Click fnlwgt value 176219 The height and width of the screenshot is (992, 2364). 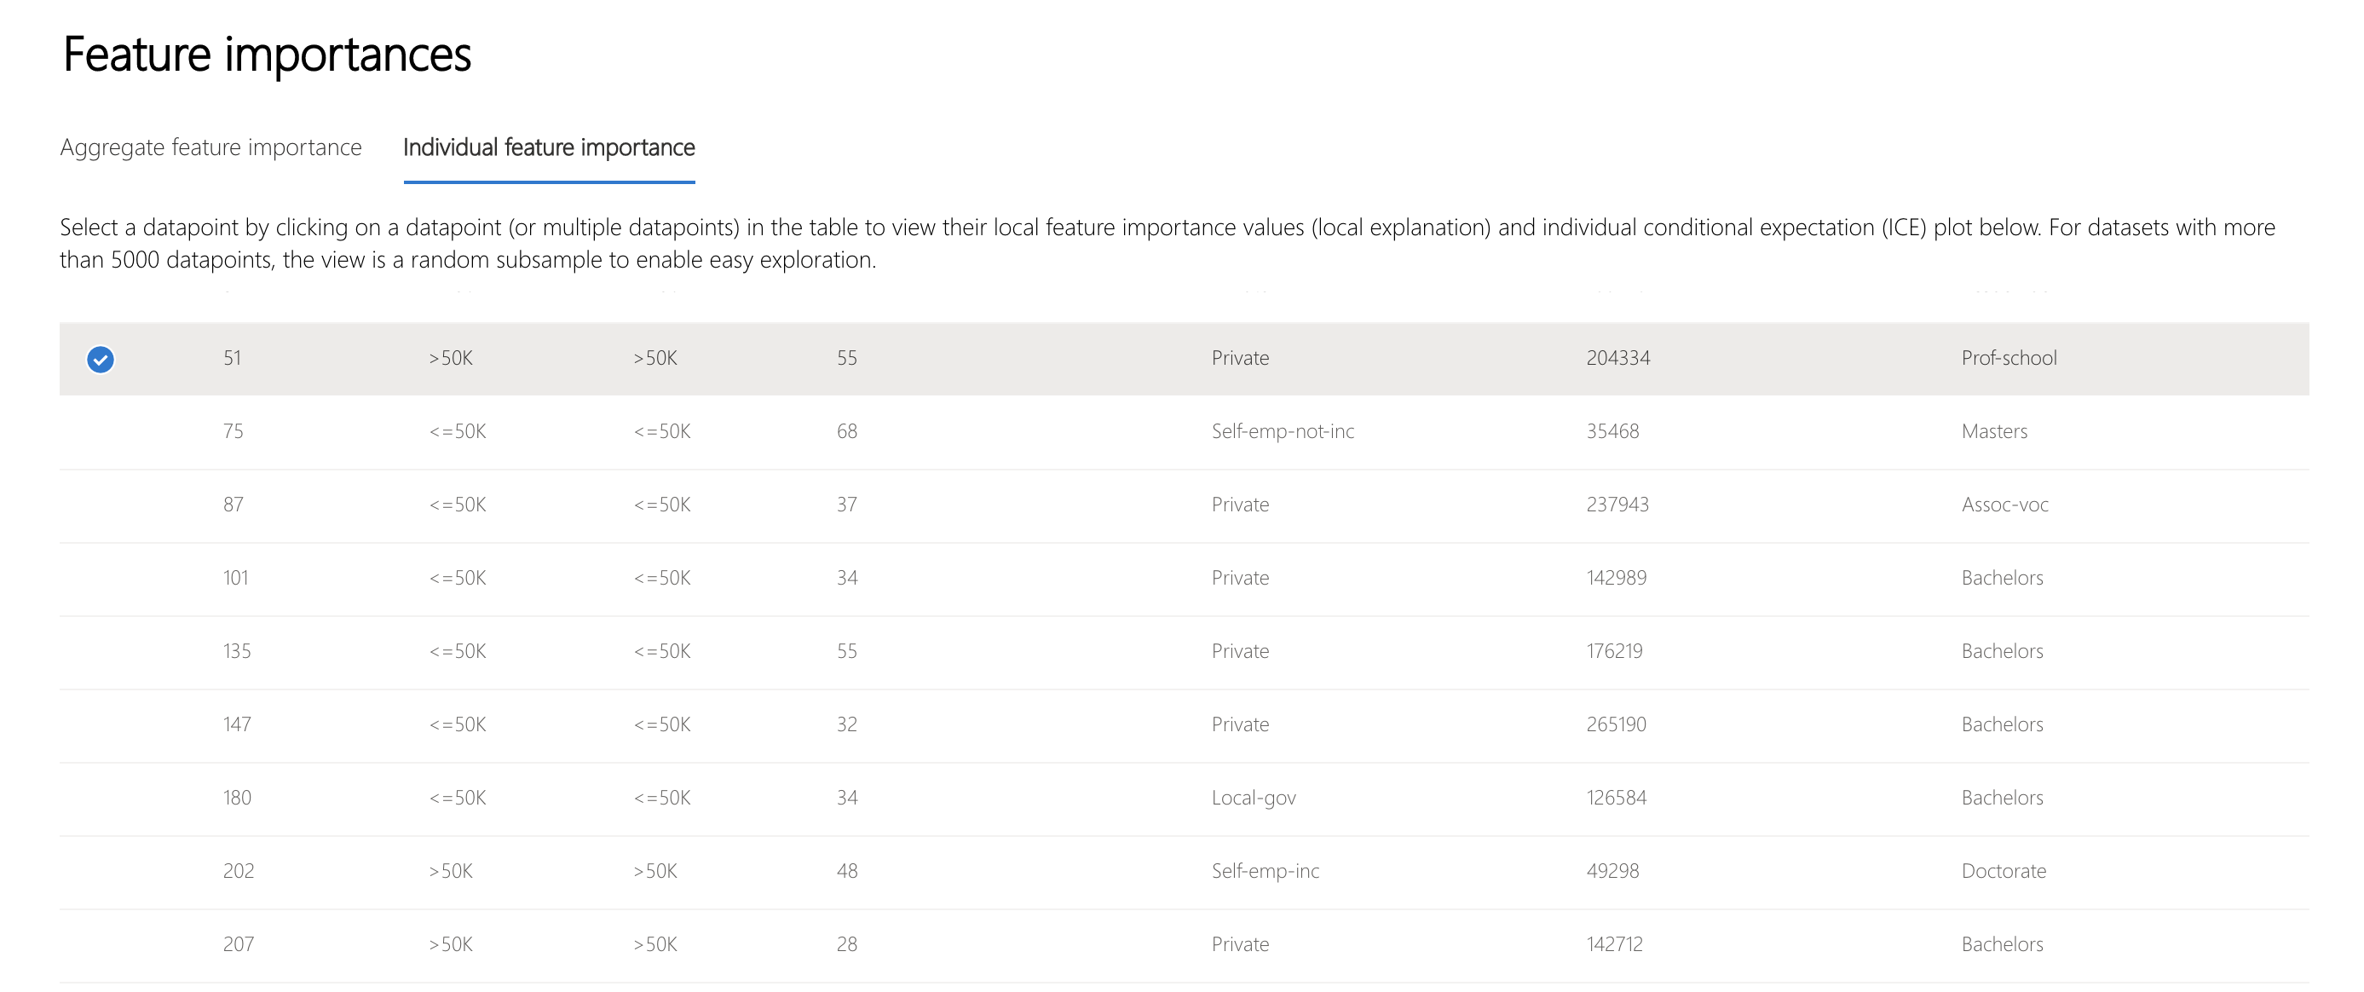1614,652
